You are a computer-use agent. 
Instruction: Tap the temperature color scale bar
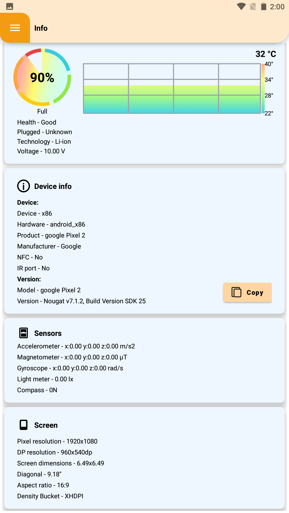pyautogui.click(x=263, y=88)
